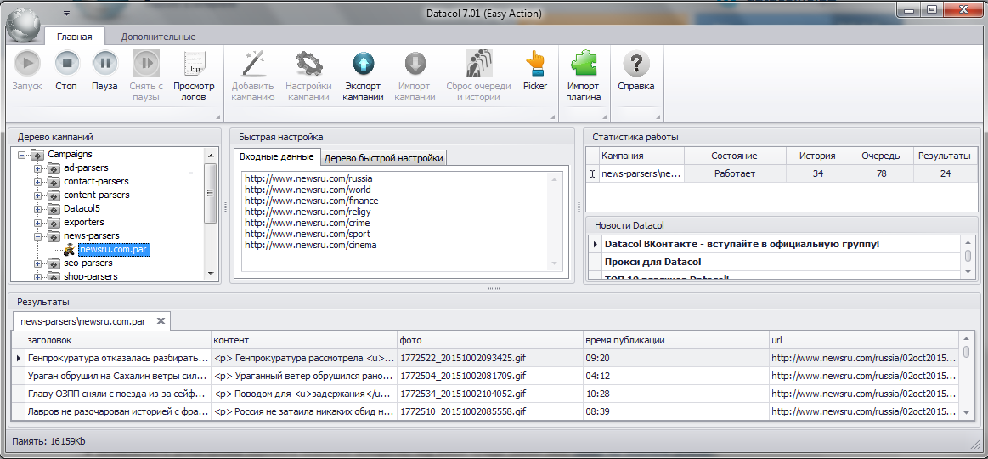Expand the ad-parsers node
Viewport: 988px width, 459px height.
click(38, 167)
